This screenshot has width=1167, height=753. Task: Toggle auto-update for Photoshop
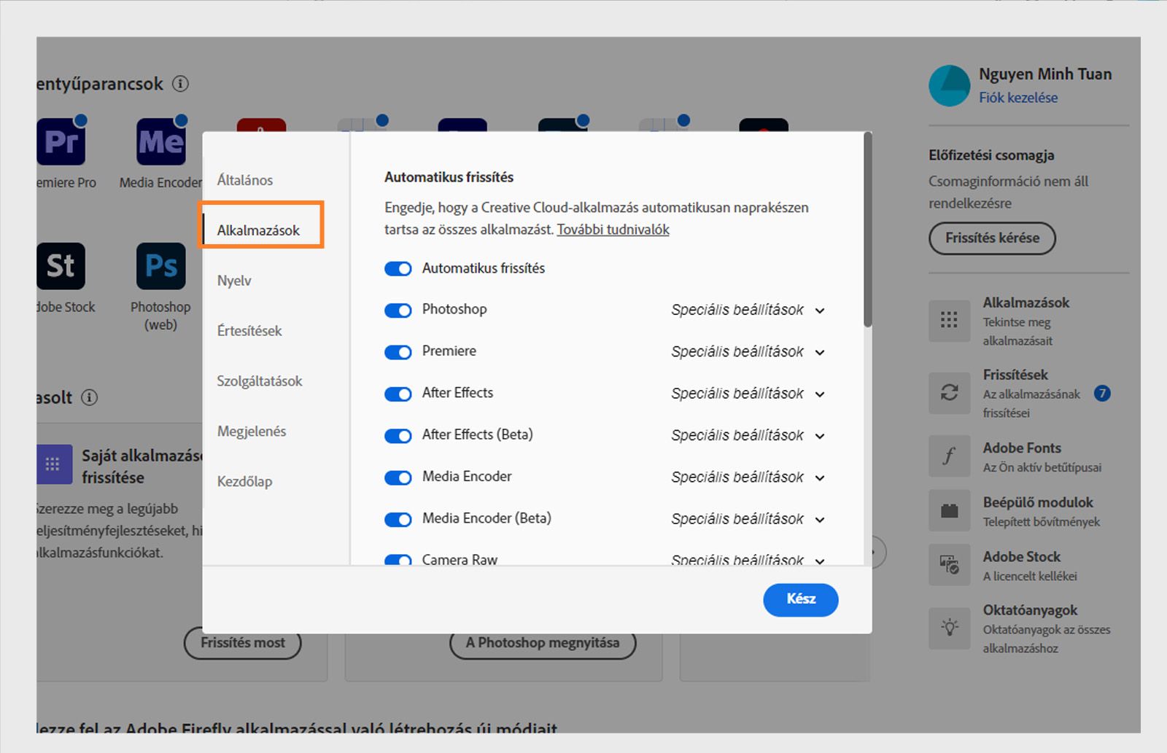coord(398,311)
